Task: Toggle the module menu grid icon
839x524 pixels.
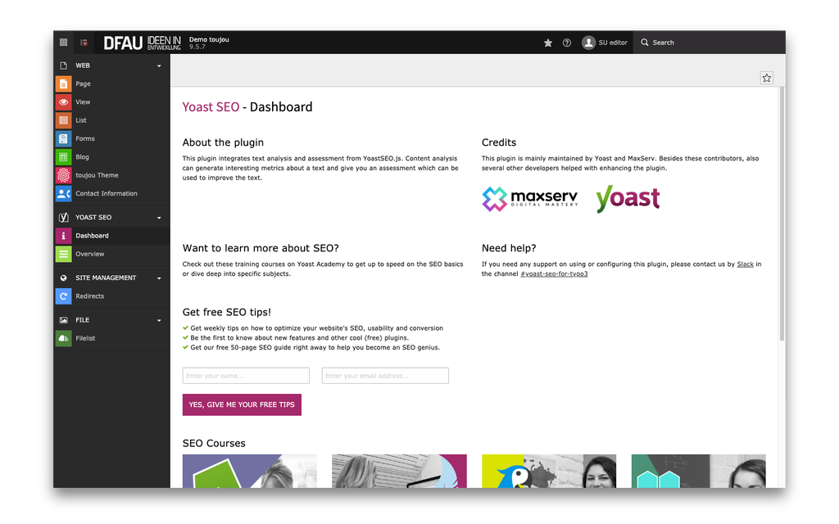Action: [64, 43]
